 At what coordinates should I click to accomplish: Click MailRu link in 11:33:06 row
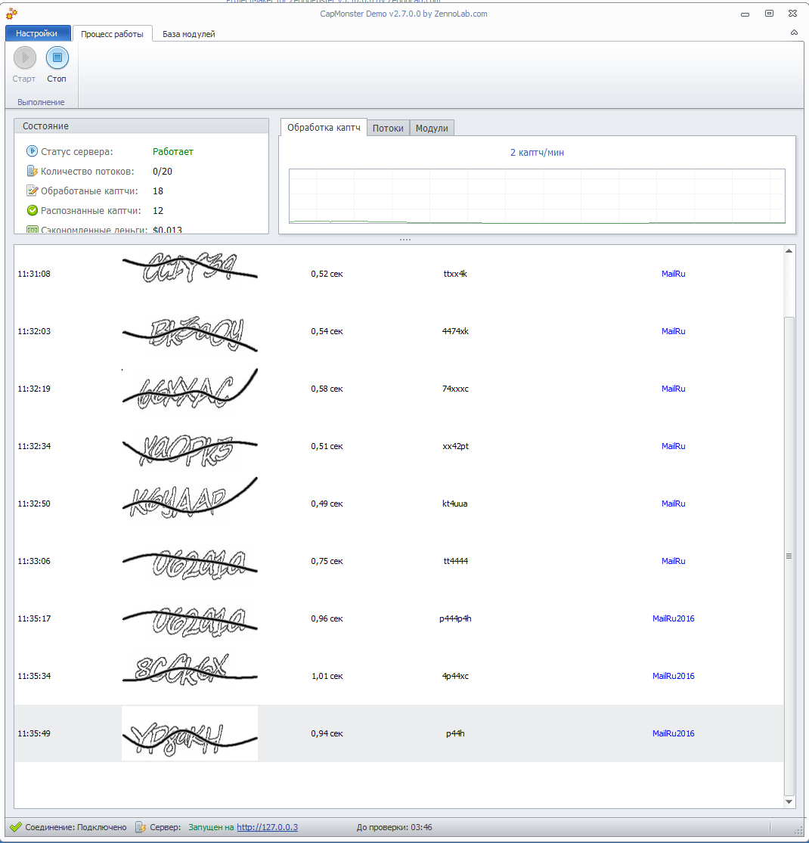click(x=673, y=561)
